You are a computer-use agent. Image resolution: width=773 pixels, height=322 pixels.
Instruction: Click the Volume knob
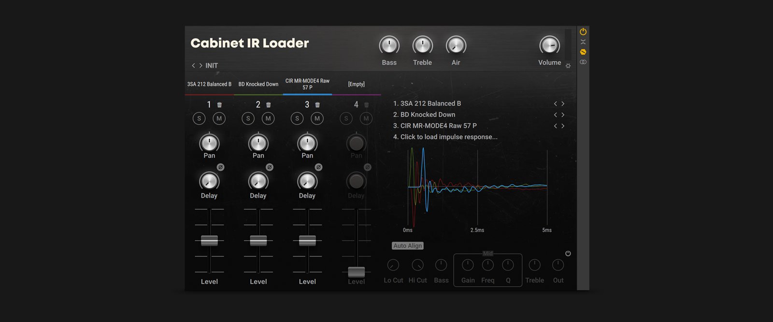[x=549, y=46]
